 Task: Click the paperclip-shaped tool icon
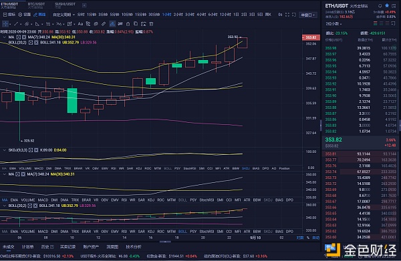104,24
